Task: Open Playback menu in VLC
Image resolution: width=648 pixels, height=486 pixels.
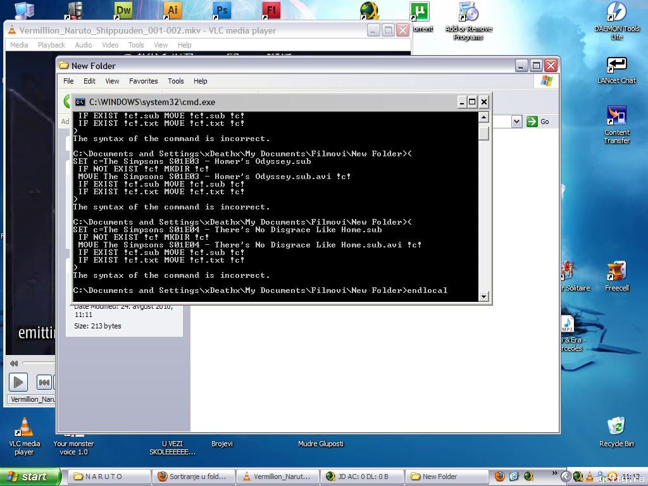Action: [51, 45]
